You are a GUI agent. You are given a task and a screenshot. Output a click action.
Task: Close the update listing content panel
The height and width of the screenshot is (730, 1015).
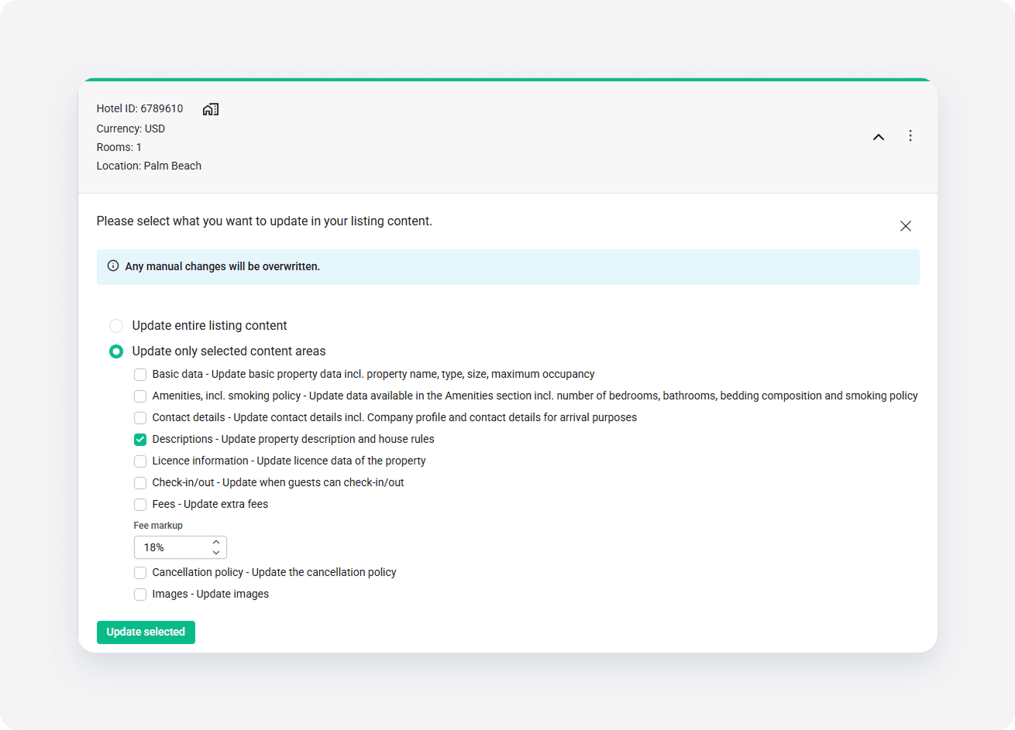pyautogui.click(x=906, y=226)
